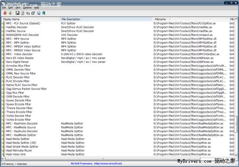The width and height of the screenshot is (239, 167).
Task: Sort by the File Description column header
Action: coord(106,19)
